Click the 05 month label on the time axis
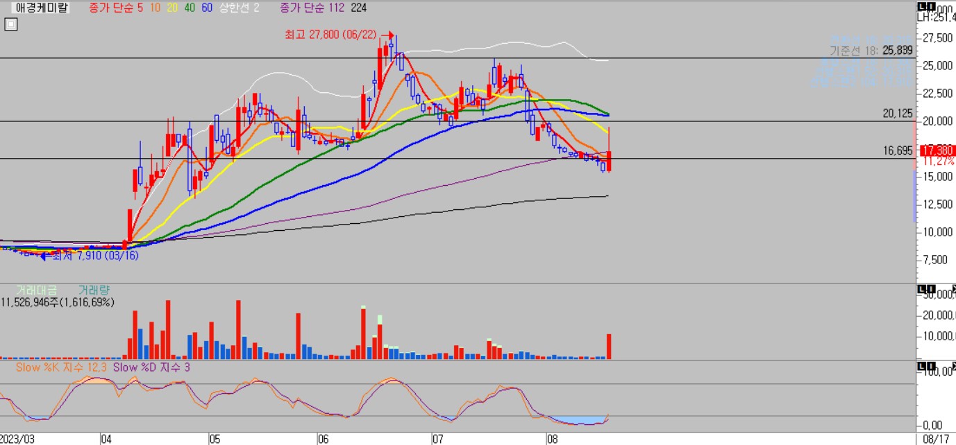 tap(215, 439)
